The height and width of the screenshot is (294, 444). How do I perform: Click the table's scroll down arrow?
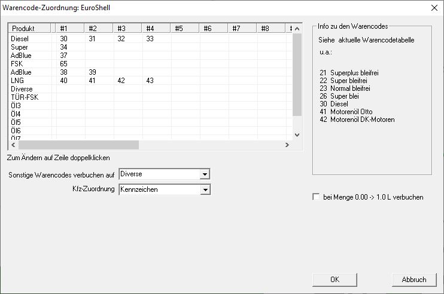point(297,135)
